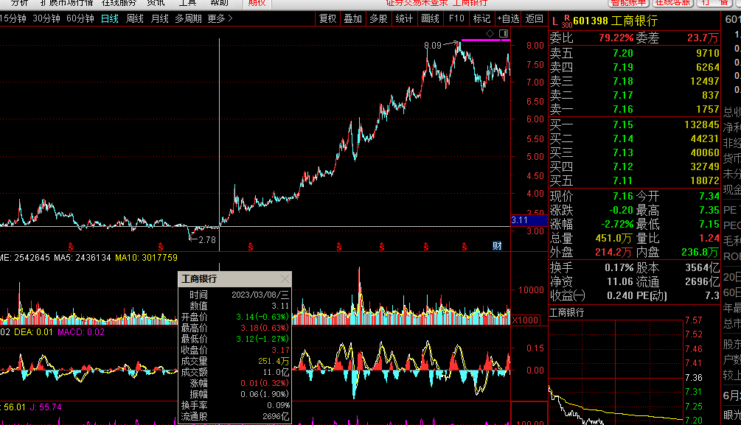The height and width of the screenshot is (425, 741).
Task: Click the MA10: 3017759 volume indicator label
Action: (x=147, y=258)
